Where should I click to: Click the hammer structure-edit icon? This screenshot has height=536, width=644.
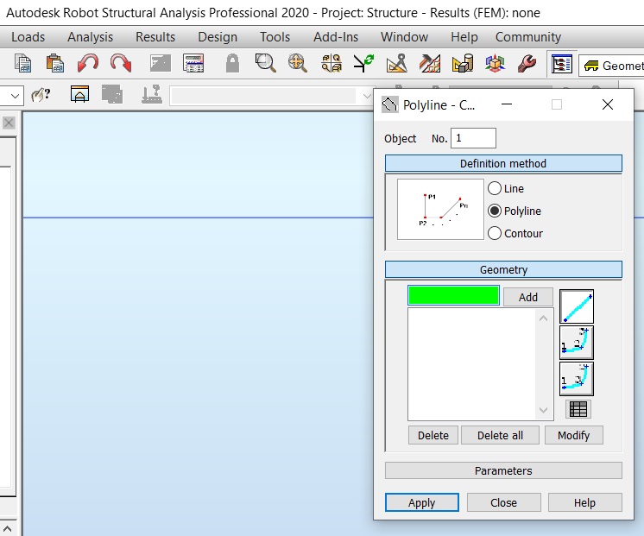point(430,64)
